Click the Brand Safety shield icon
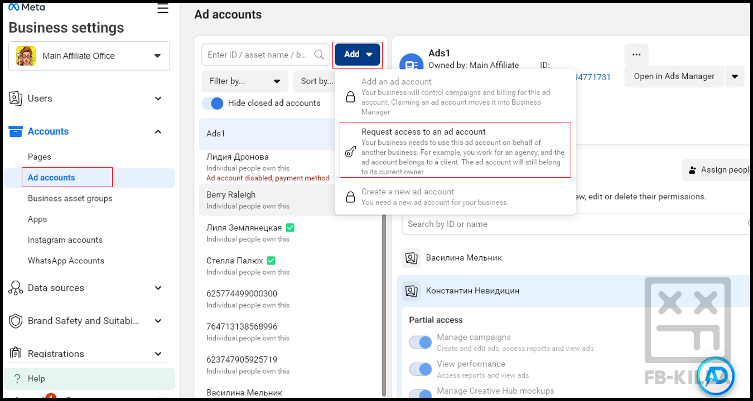This screenshot has width=753, height=401. coord(16,321)
